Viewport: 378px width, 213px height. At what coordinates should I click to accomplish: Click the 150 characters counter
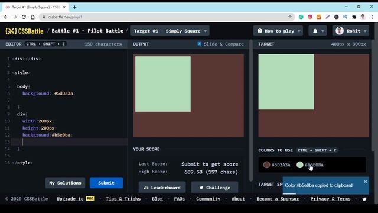coord(103,44)
